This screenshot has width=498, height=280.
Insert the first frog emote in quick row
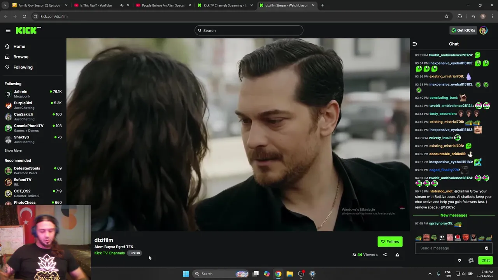point(419,237)
